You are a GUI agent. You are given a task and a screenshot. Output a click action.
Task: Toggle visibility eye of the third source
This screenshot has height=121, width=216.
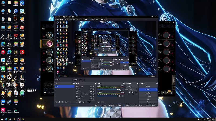pyautogui.click(x=91, y=91)
